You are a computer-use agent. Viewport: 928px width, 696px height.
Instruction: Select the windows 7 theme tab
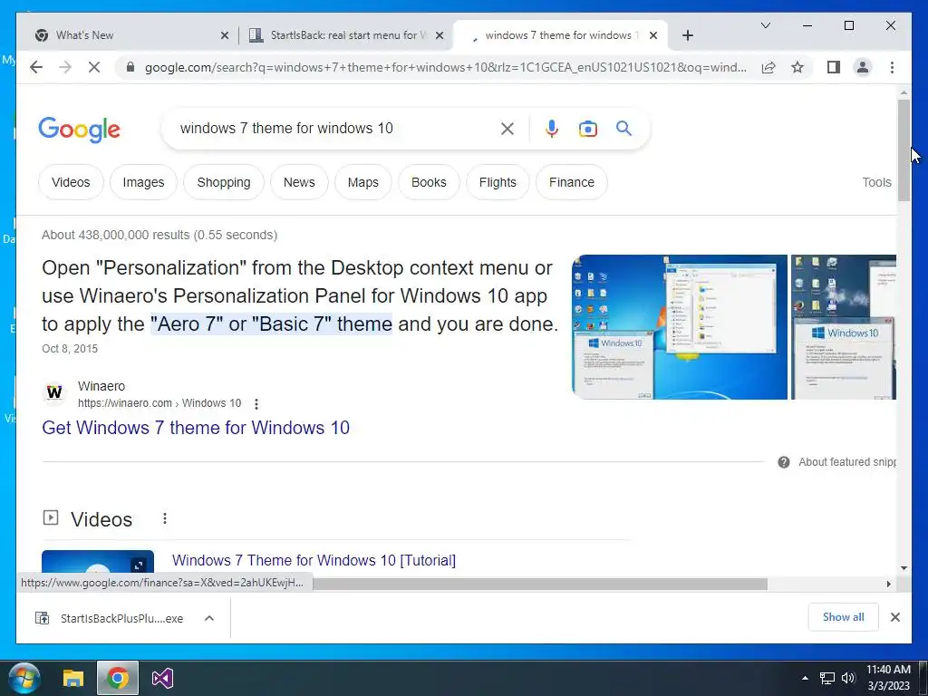pos(559,35)
